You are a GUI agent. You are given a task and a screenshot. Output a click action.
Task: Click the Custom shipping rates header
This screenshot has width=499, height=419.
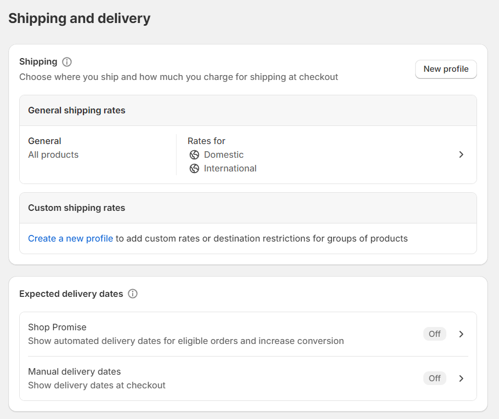[77, 208]
